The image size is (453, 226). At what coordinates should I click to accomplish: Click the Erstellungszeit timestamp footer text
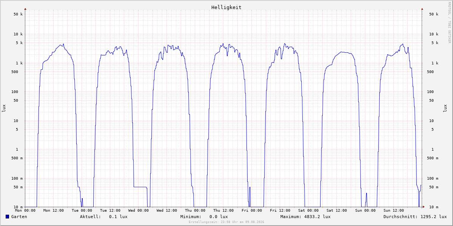click(226, 222)
